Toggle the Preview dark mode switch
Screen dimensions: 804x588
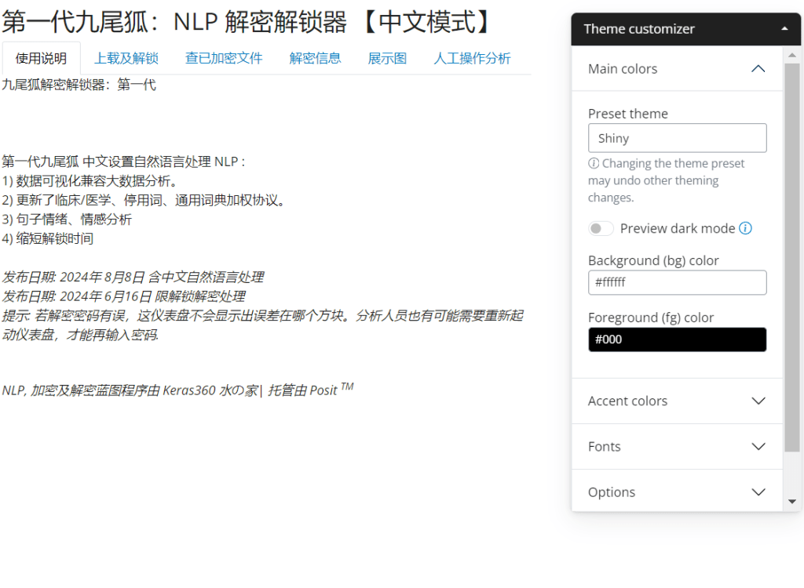[601, 228]
